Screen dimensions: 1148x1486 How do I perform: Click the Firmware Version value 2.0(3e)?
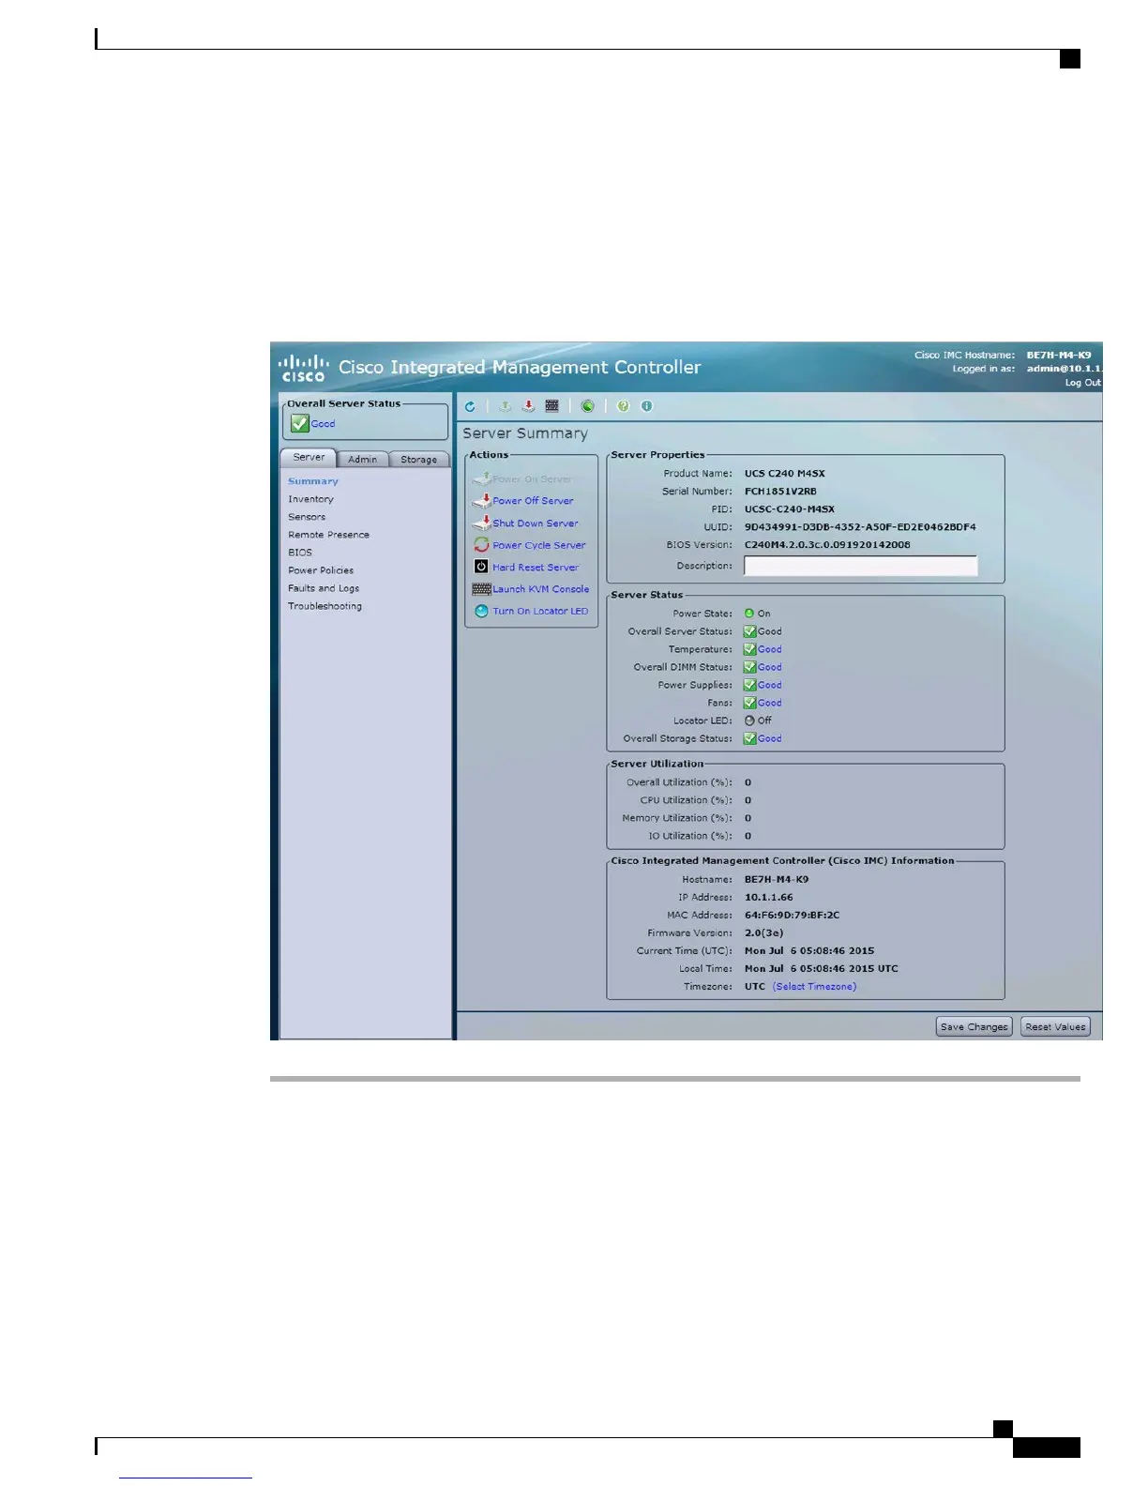(764, 933)
